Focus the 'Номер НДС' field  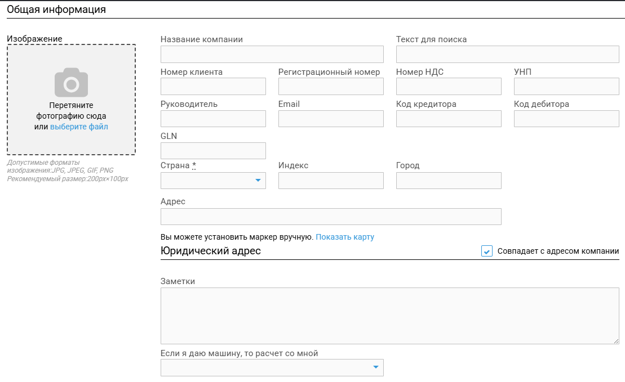[x=449, y=87]
